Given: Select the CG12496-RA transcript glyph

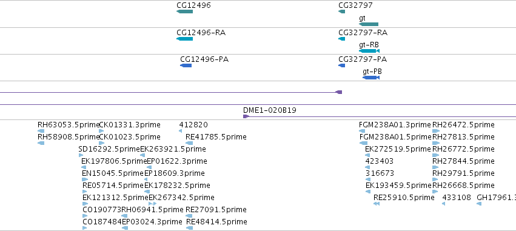Looking at the screenshot, I should coord(184,39).
